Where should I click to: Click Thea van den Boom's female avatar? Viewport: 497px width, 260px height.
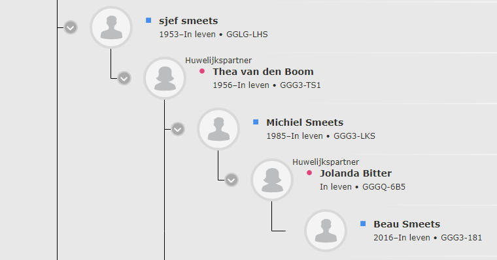click(165, 78)
